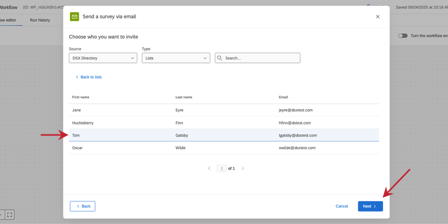The image size is (448, 224).
Task: Select the Jane Eyre contact row
Action: point(223,110)
